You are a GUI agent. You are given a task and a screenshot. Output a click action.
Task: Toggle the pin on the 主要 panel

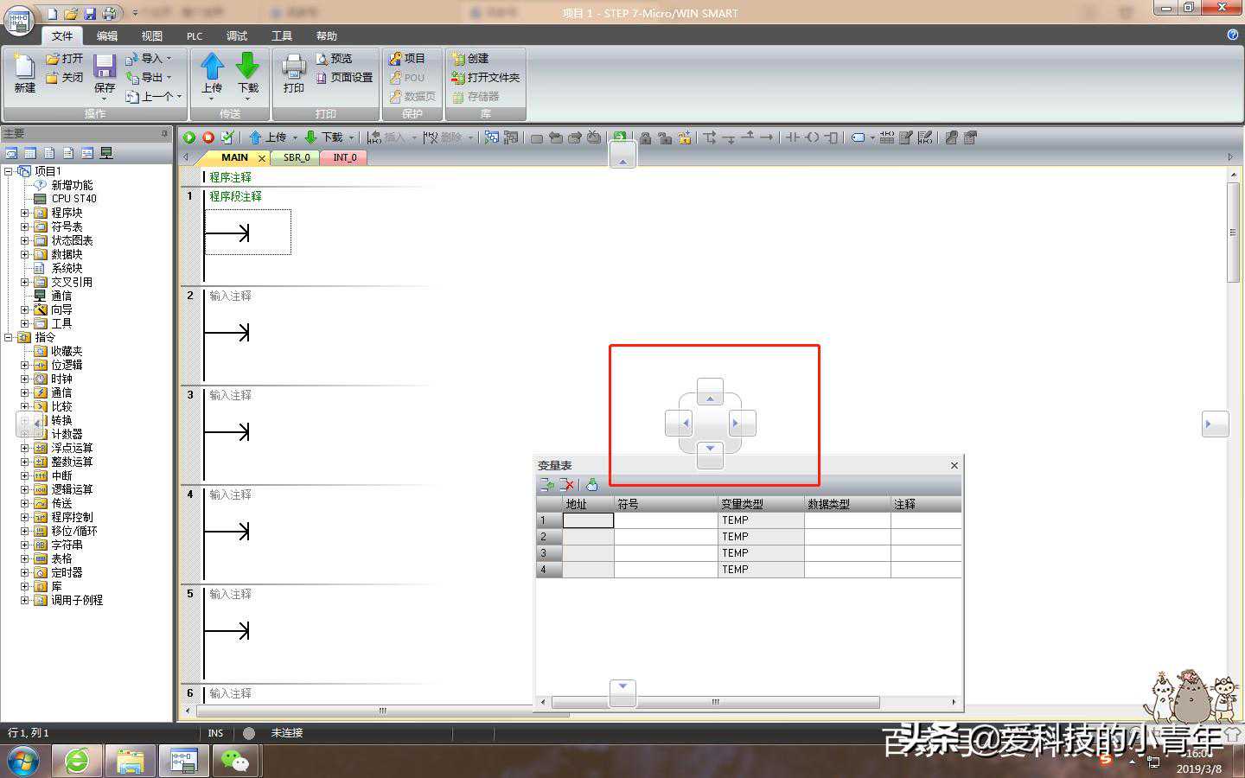pos(164,134)
